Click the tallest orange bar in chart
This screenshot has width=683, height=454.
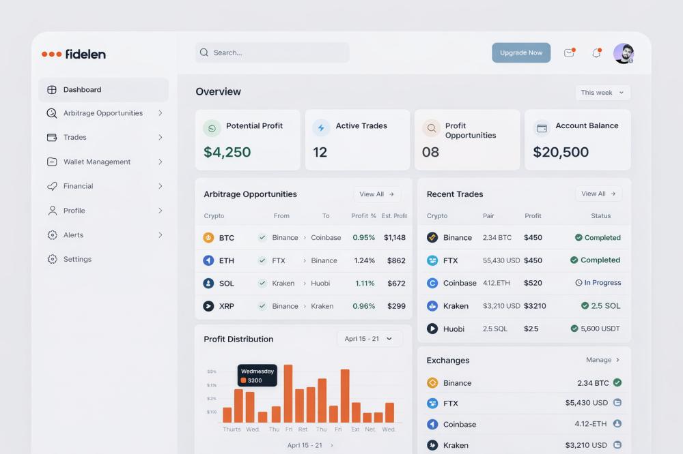click(x=288, y=393)
